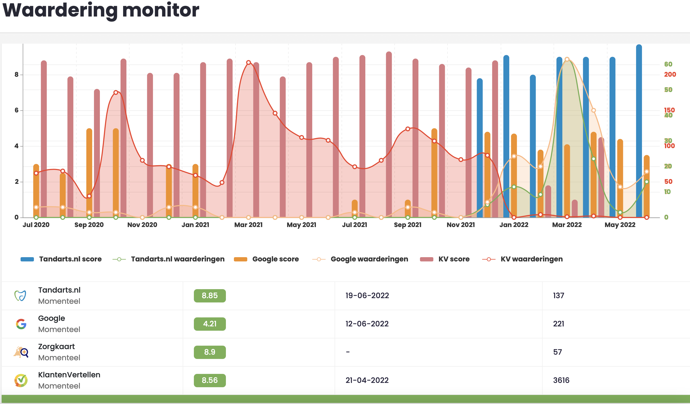Click the tallest blue Tandarts.nl bar near May 2022
690x404 pixels.
click(x=639, y=131)
